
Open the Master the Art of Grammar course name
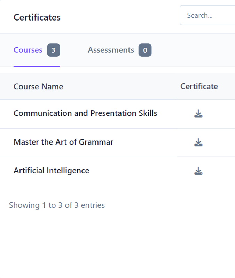coord(63,142)
